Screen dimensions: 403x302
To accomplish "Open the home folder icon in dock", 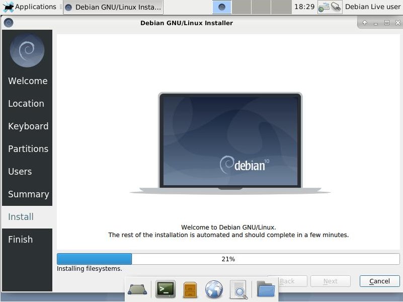I will [266, 289].
